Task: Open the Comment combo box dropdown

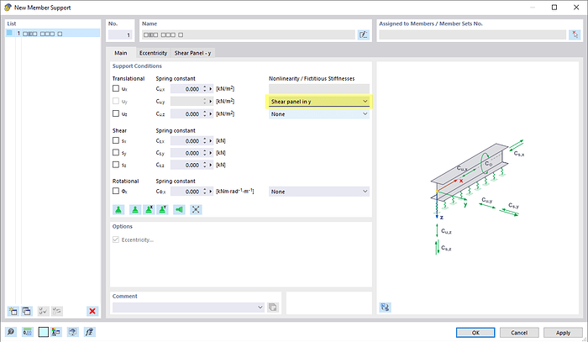Action: tap(260, 308)
